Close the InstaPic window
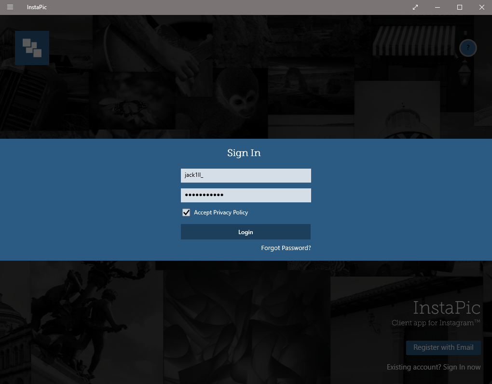Screen dimensions: 492x384 click(482, 7)
